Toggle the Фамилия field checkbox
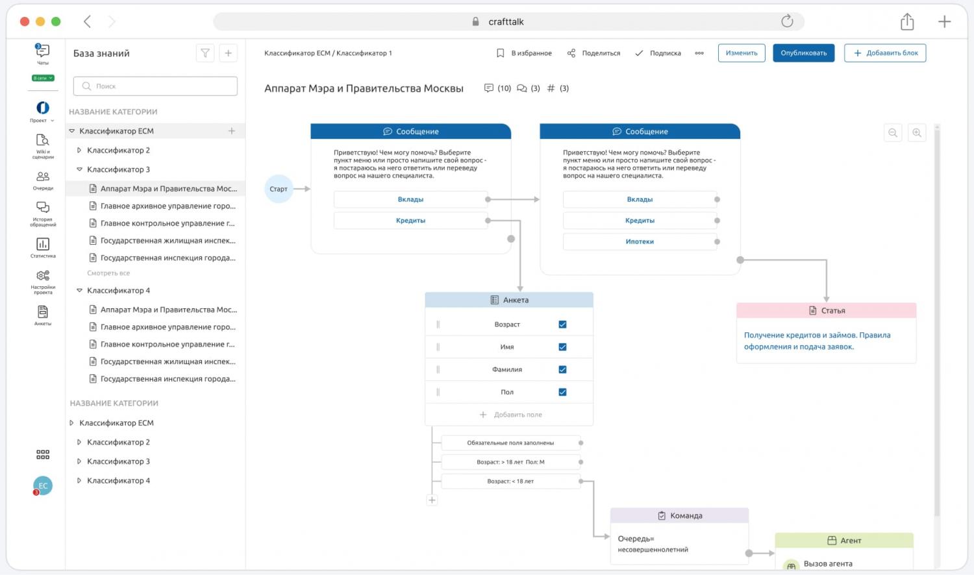The image size is (974, 575). pyautogui.click(x=562, y=370)
